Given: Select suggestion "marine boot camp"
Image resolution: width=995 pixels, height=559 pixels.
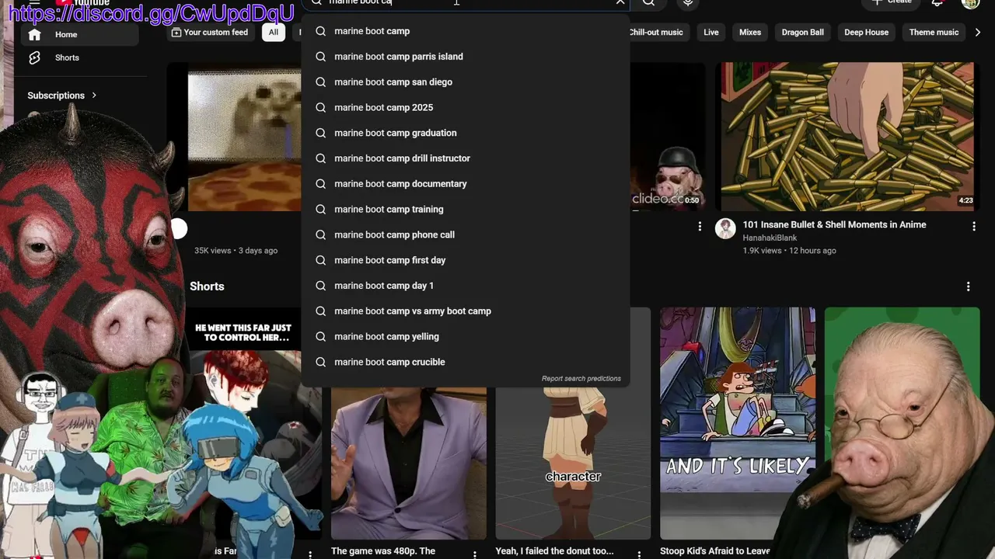Looking at the screenshot, I should 465,31.
